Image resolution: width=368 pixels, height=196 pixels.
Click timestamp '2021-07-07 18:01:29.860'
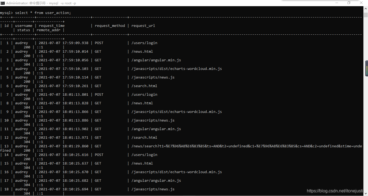click(64, 146)
